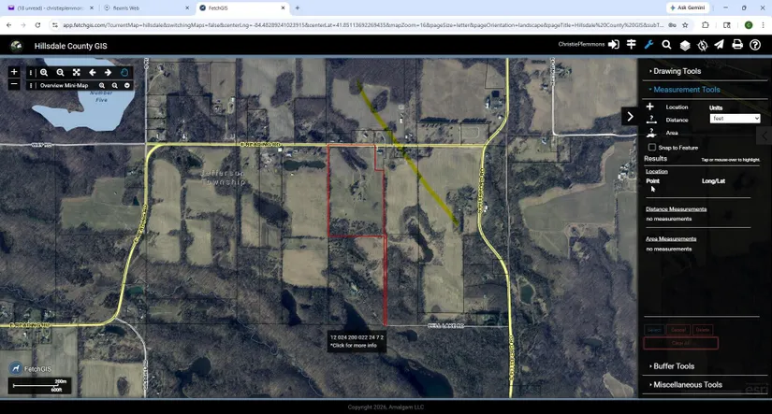The image size is (772, 414).
Task: Expand the Buffer Tools section
Action: tap(673, 366)
